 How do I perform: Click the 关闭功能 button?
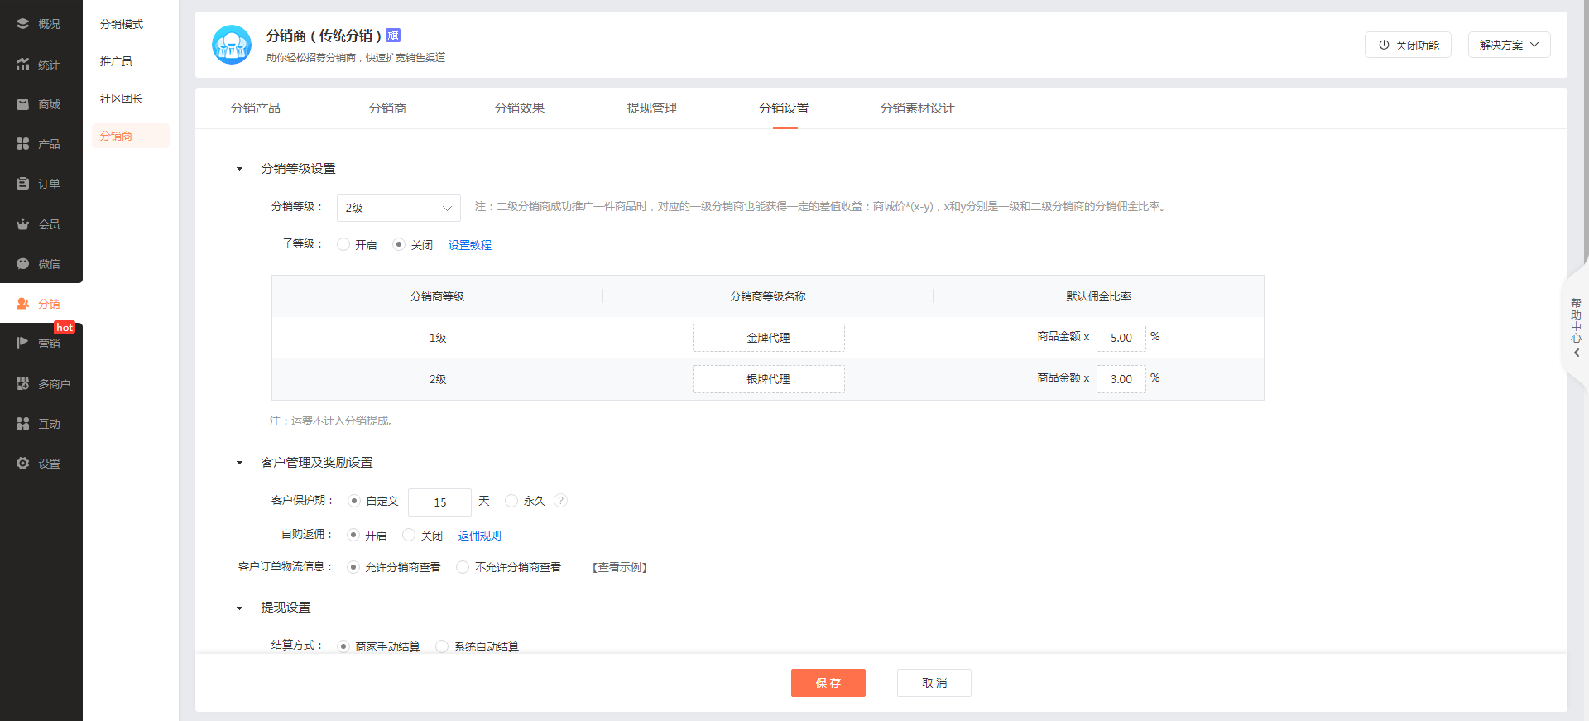[1408, 45]
